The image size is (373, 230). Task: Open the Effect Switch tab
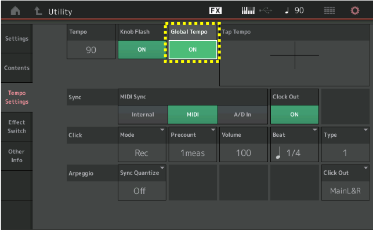point(17,126)
